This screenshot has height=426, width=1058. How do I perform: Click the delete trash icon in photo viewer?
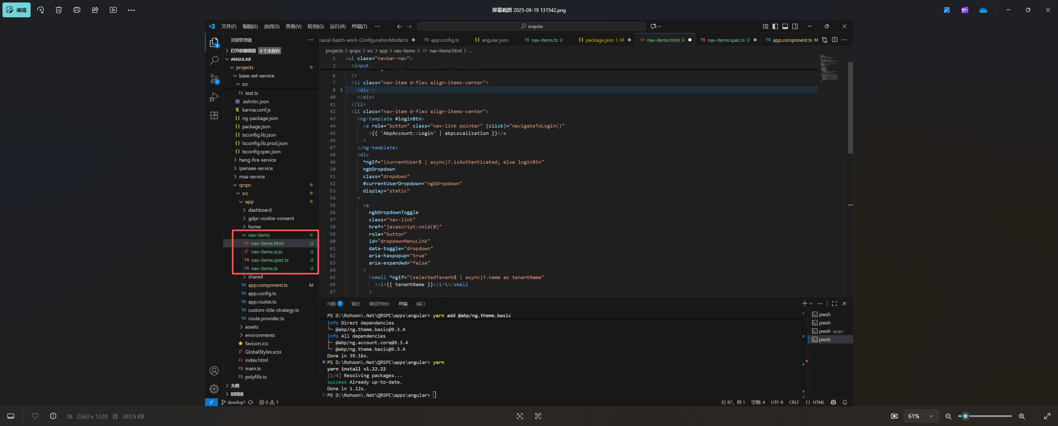(x=59, y=10)
